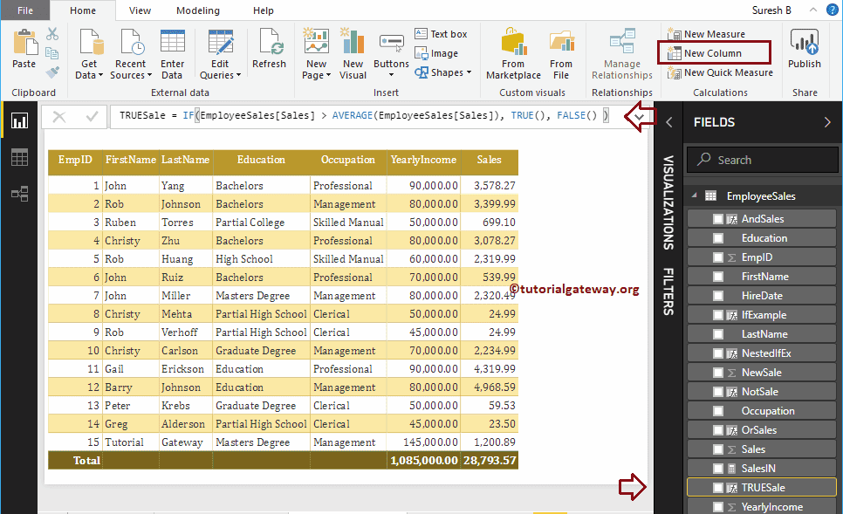843x514 pixels.
Task: Click the New Column button
Action: [714, 52]
